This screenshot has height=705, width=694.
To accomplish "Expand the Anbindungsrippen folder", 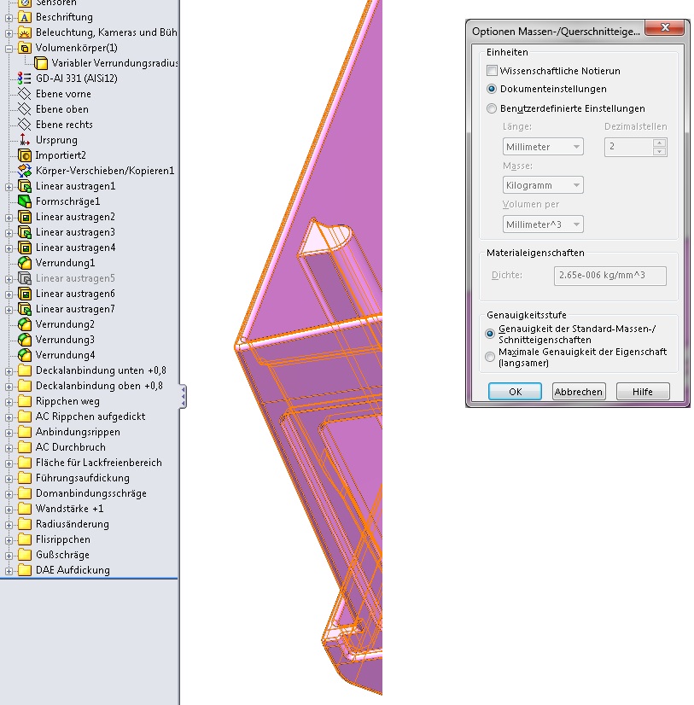I will (9, 433).
